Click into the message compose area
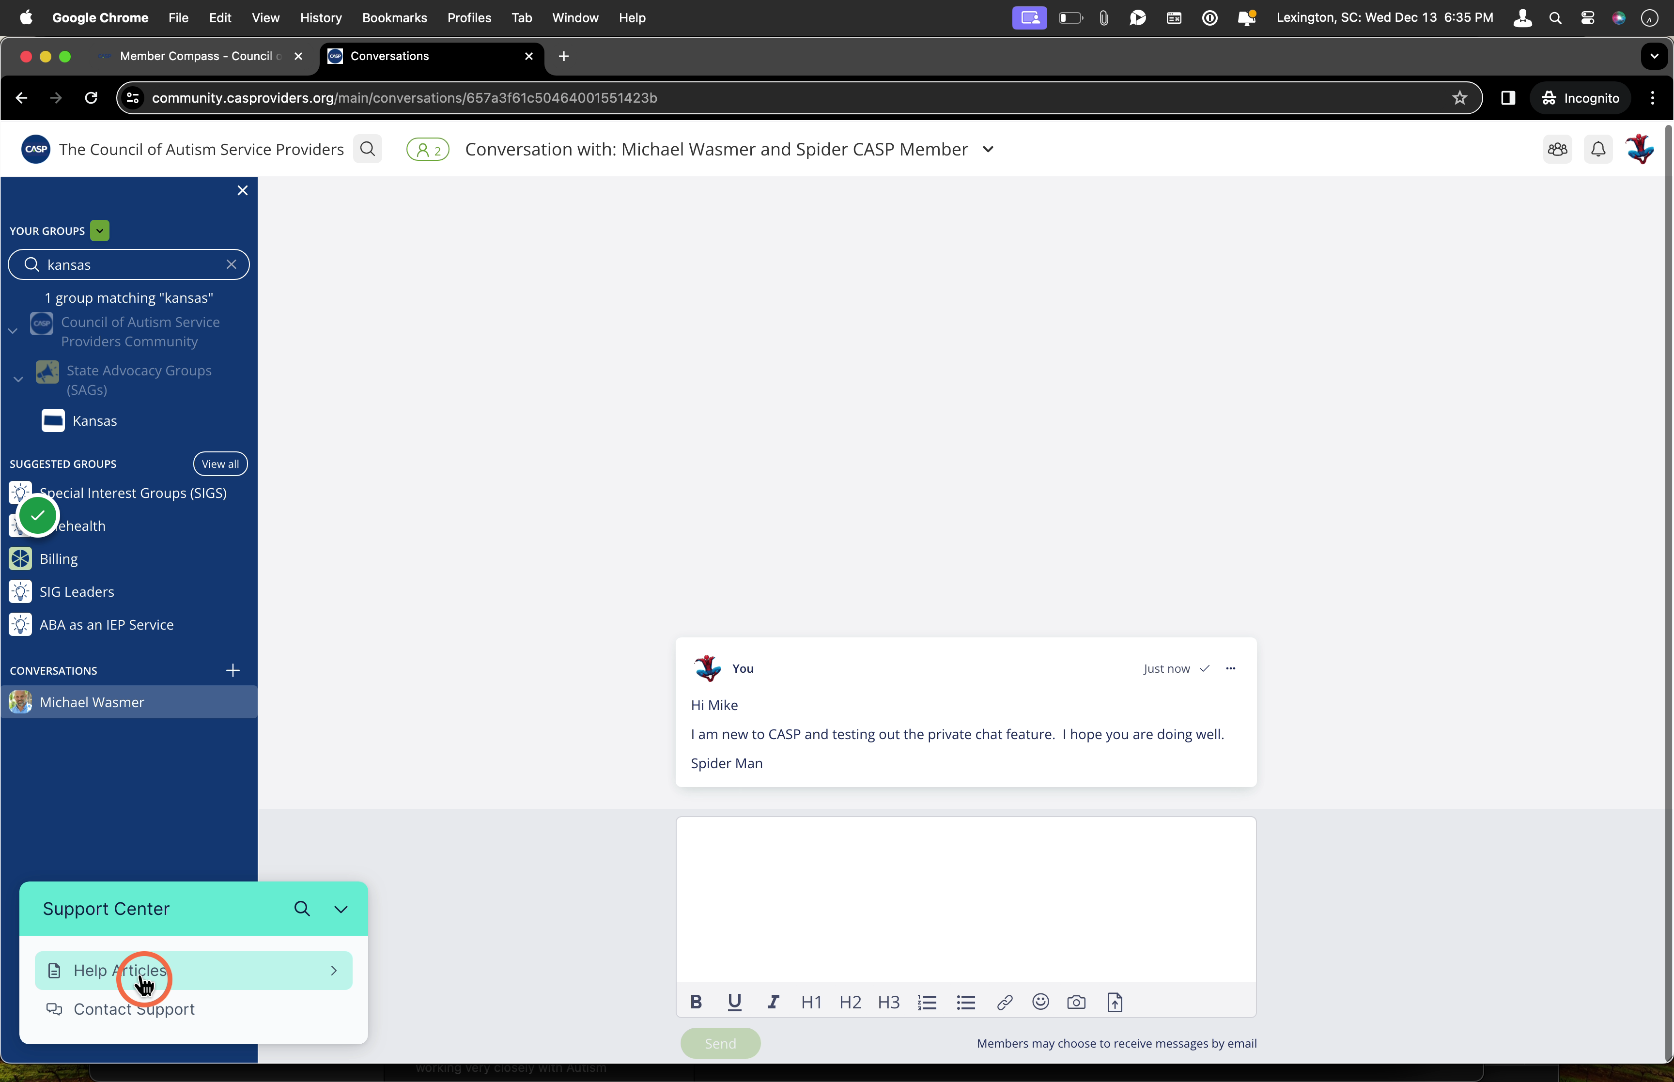 pyautogui.click(x=965, y=898)
